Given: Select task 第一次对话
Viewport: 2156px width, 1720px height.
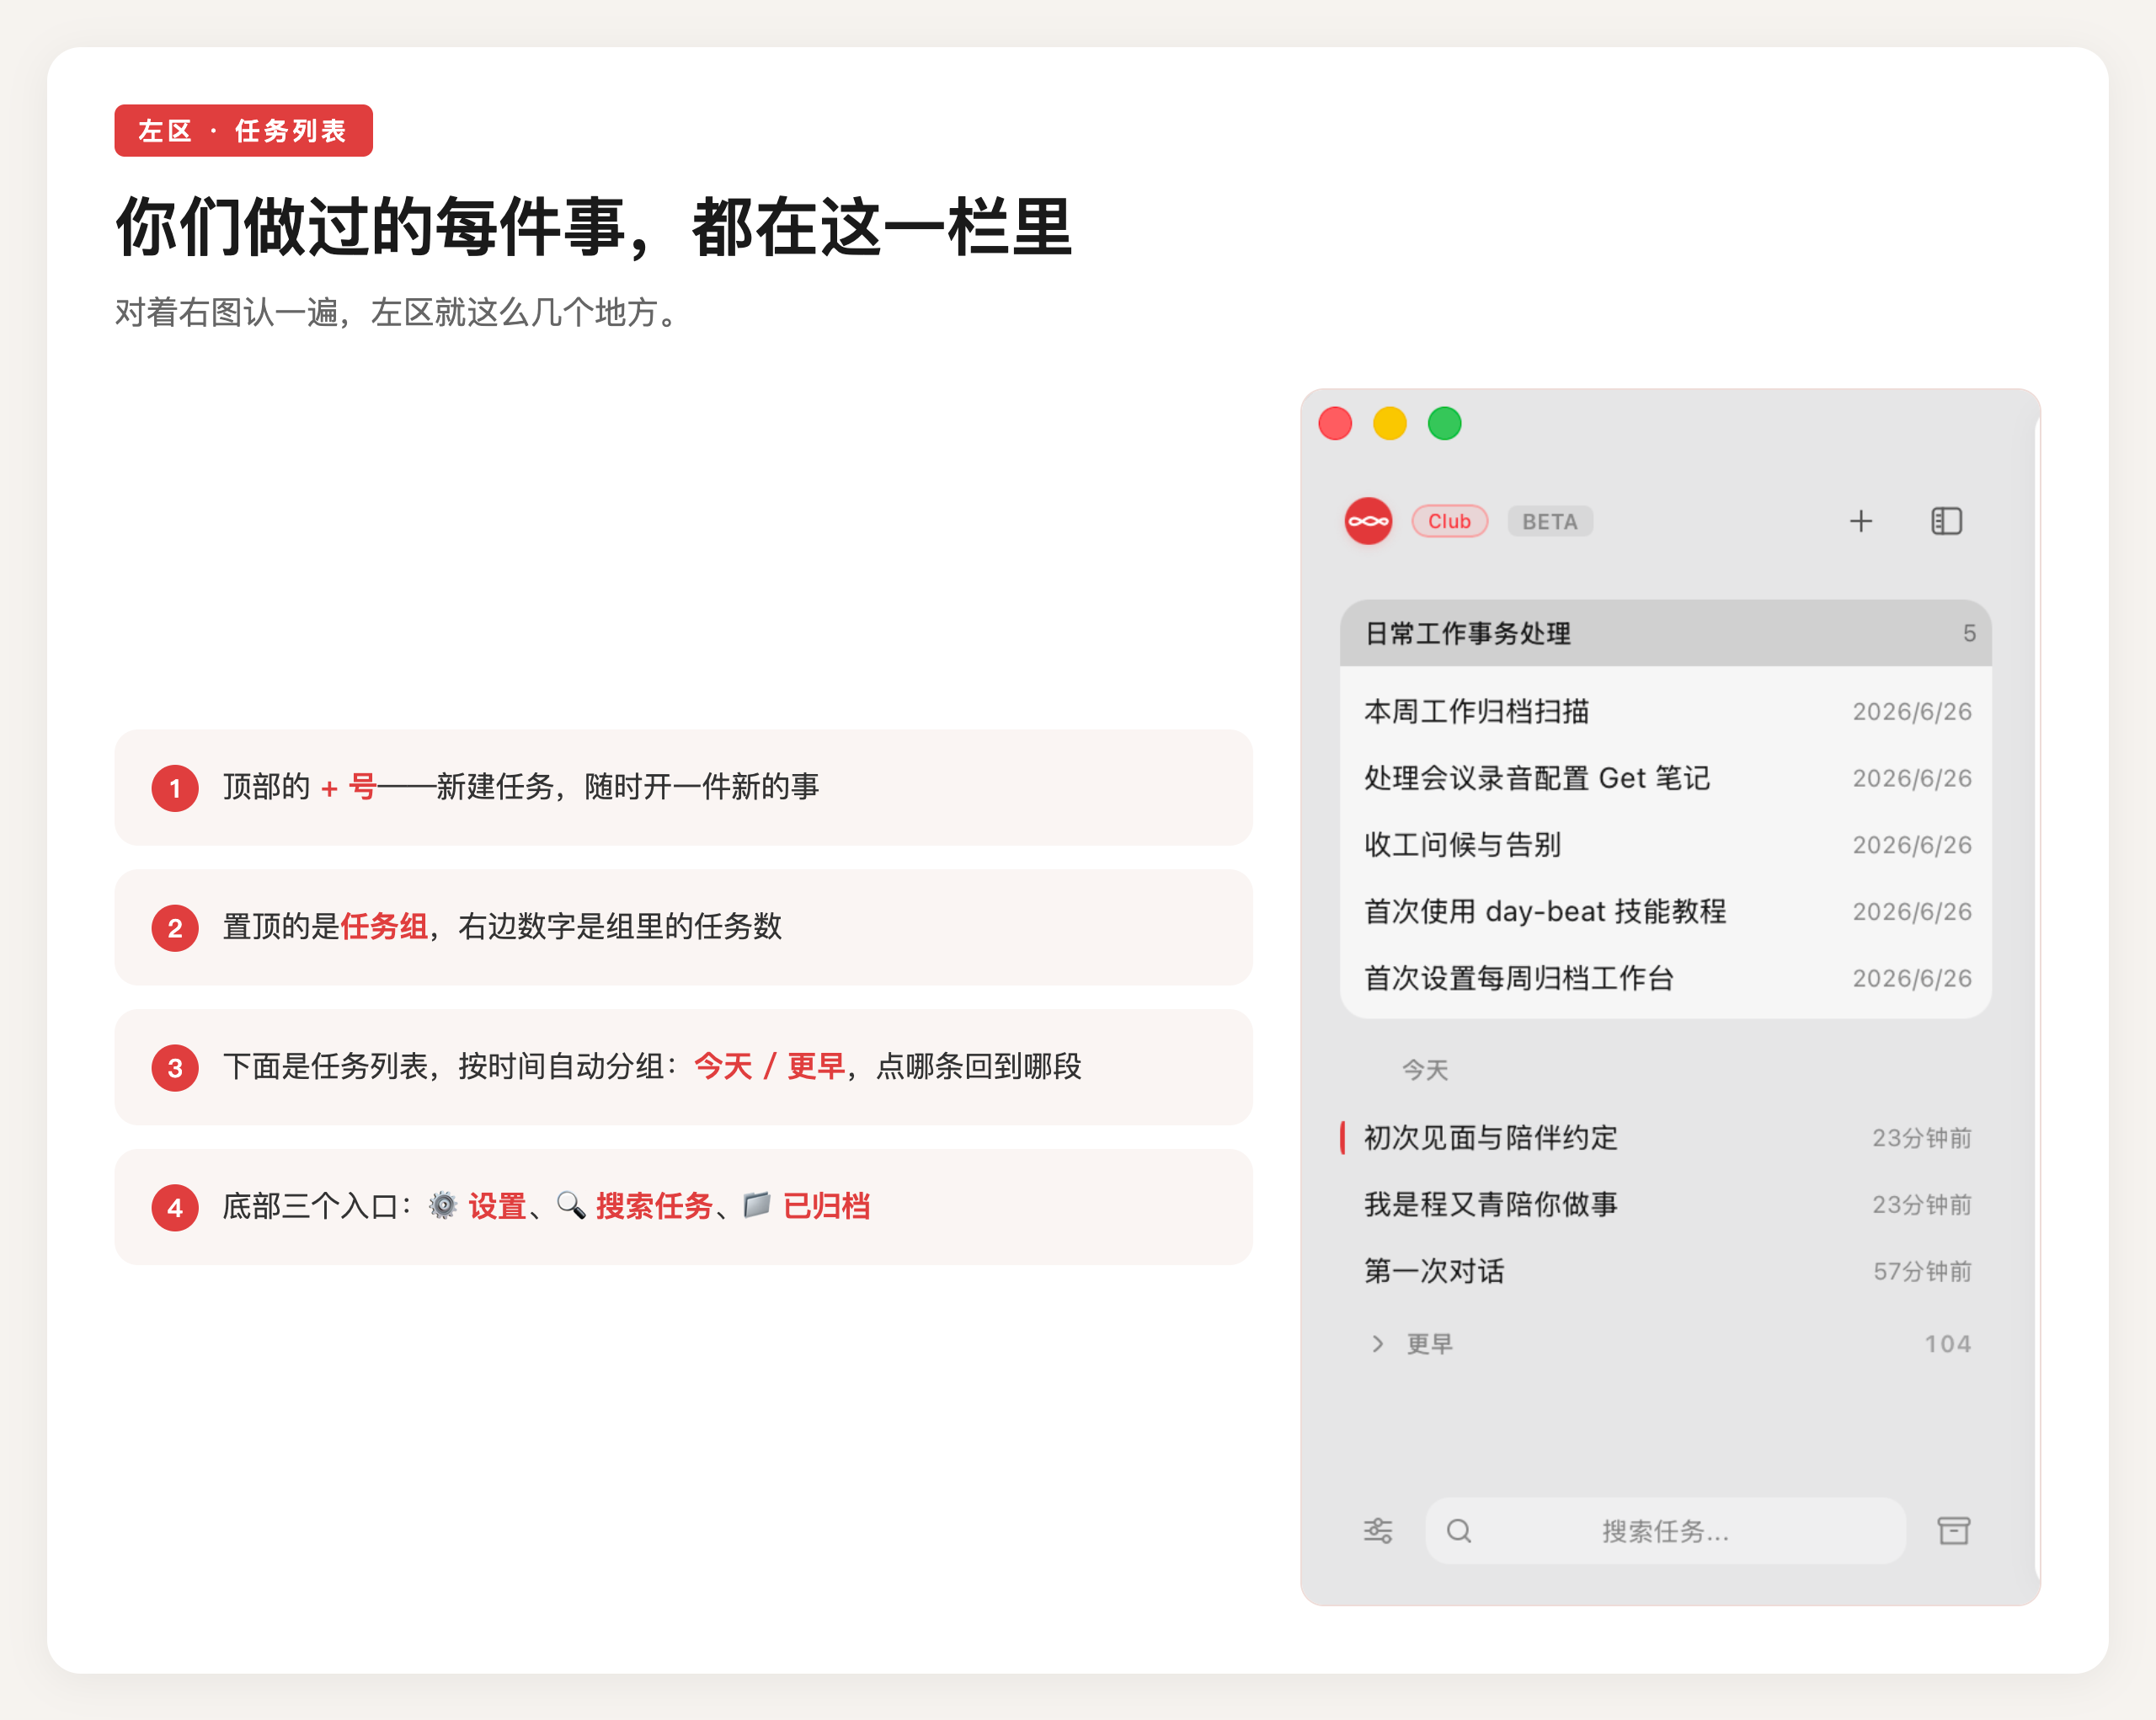Looking at the screenshot, I should (1665, 1271).
